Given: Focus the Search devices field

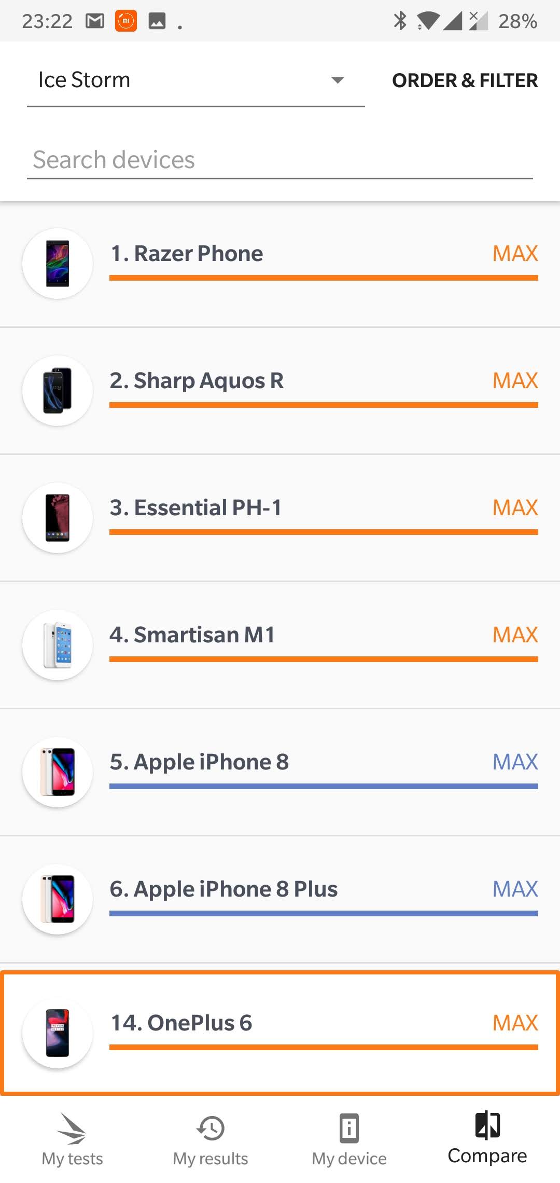Looking at the screenshot, I should (x=280, y=160).
